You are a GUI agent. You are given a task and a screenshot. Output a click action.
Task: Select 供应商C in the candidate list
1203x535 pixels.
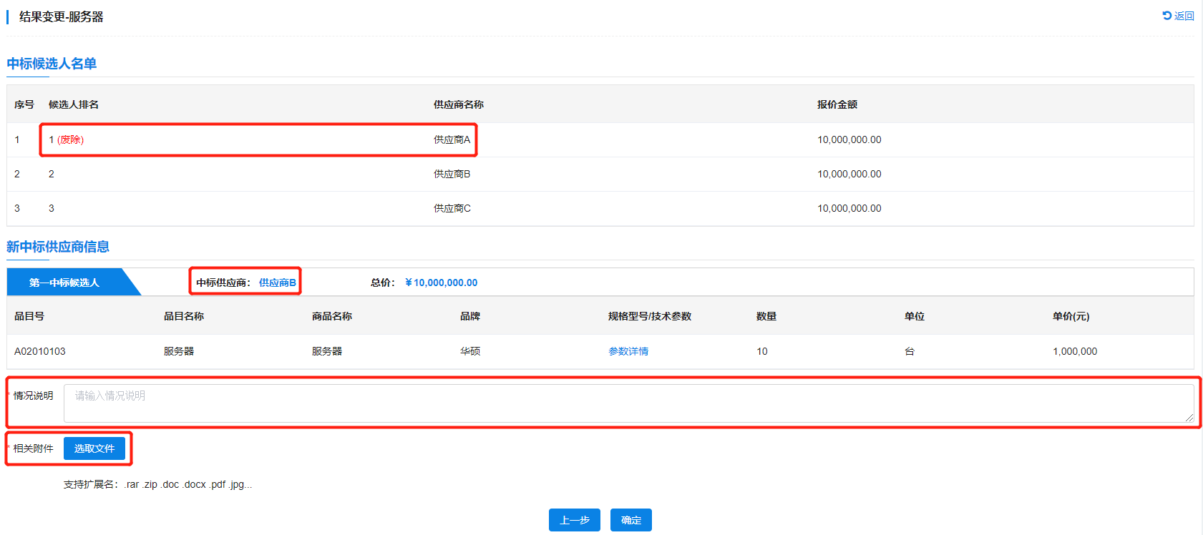pyautogui.click(x=452, y=208)
